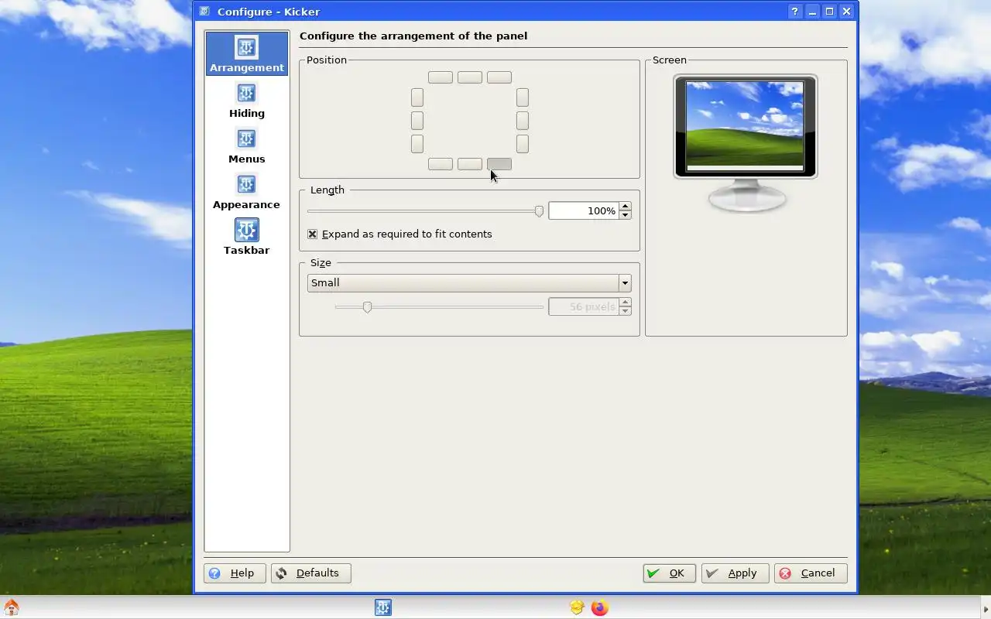Open the home start menu icon in panel
991x619 pixels.
pos(11,607)
